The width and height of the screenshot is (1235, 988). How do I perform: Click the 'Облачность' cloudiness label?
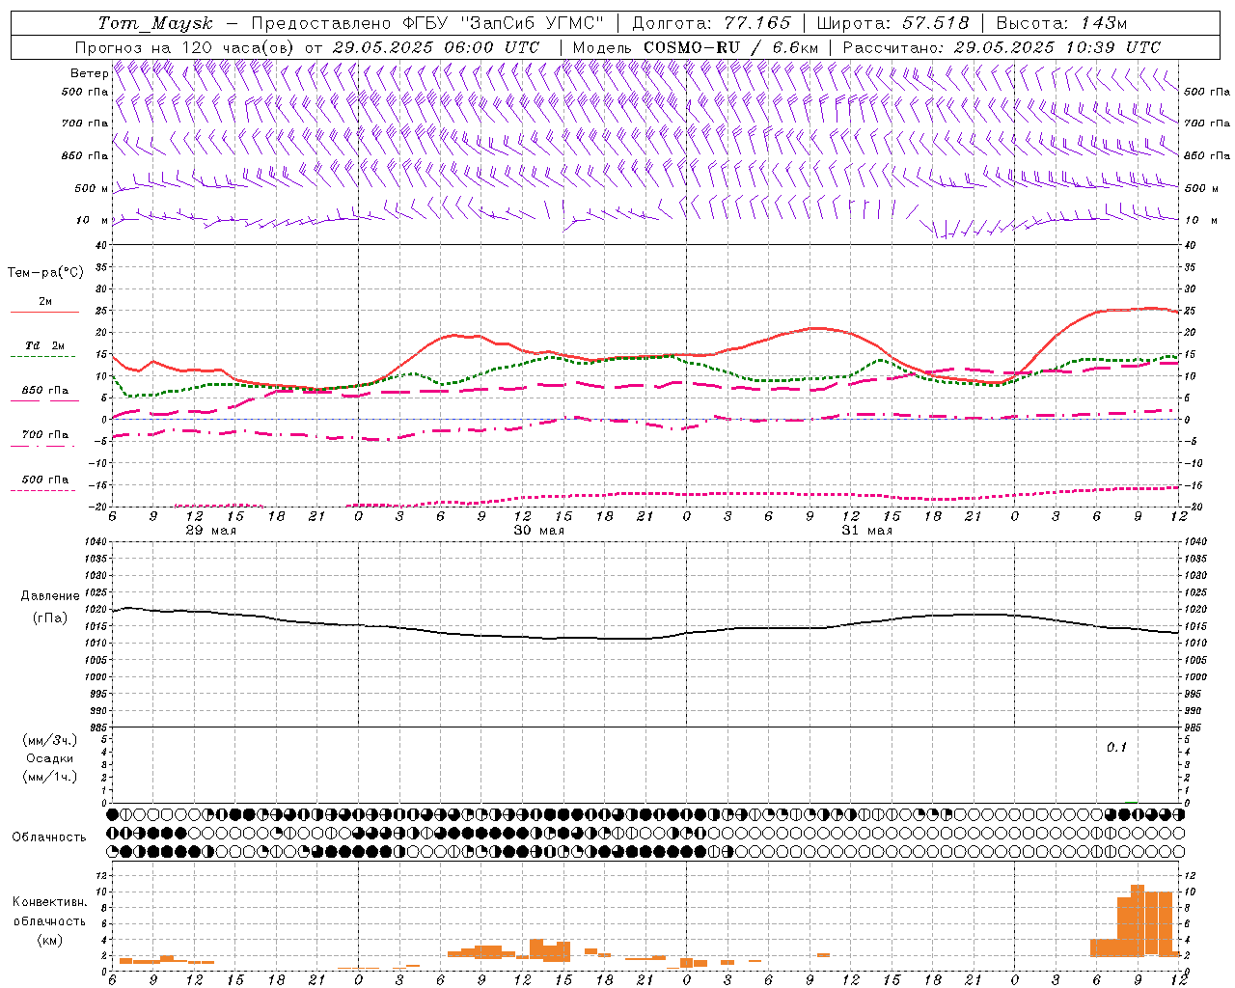(49, 837)
